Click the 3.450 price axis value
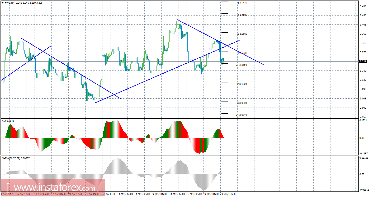This screenshot has width=369, height=197. tap(363, 16)
